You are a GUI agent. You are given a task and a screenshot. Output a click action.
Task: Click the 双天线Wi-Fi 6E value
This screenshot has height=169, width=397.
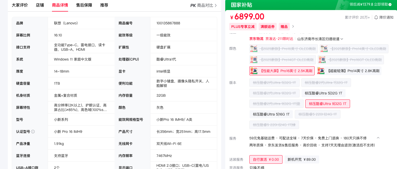point(169,144)
